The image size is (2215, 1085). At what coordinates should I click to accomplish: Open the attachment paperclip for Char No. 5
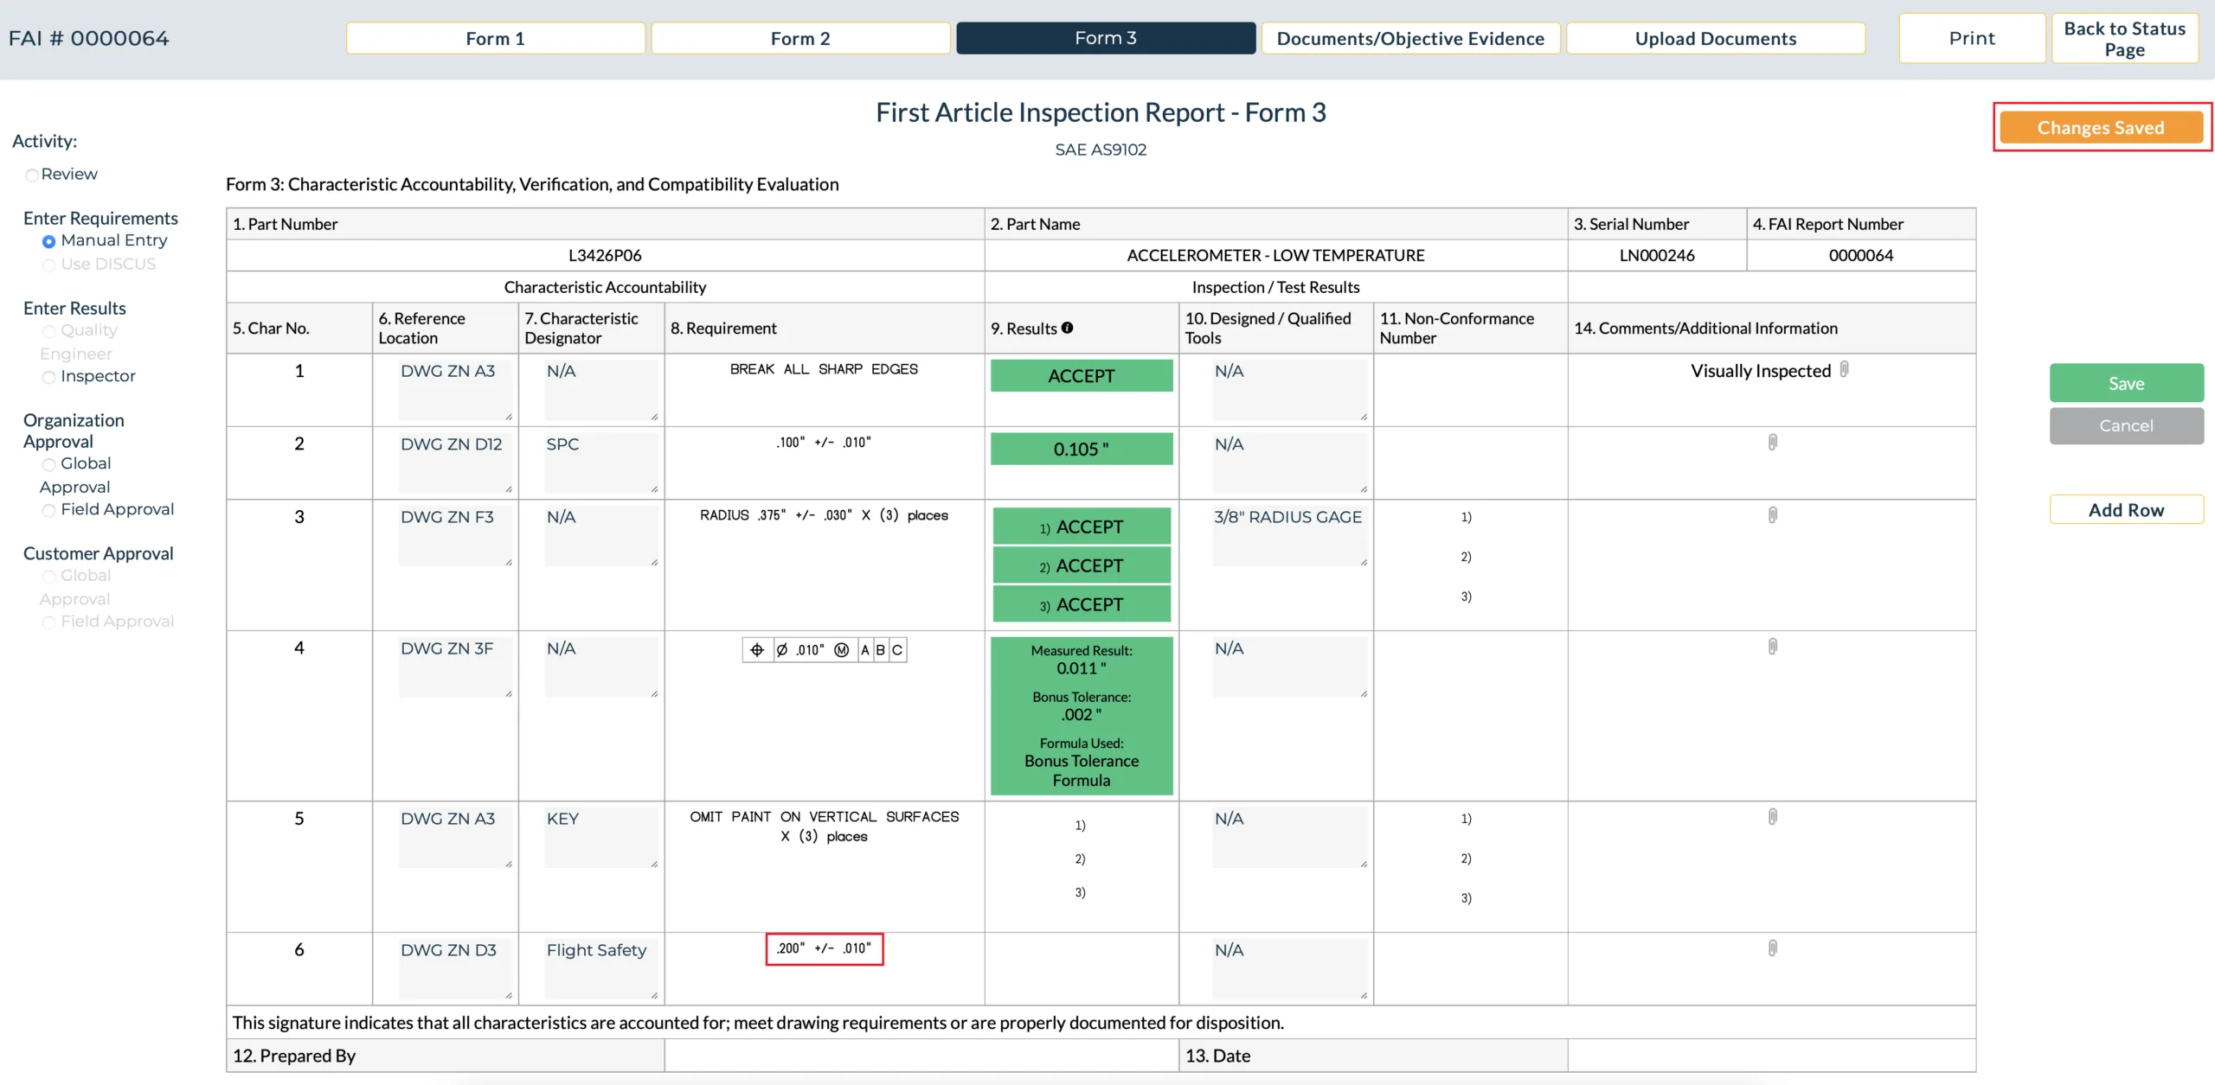[x=1772, y=816]
